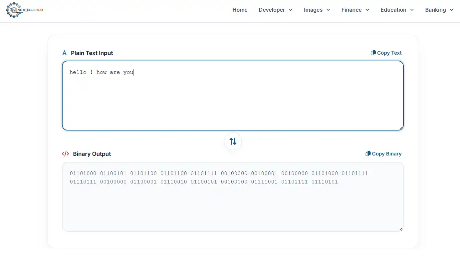
Task: Click the copy icon beside Copy Binary
Action: point(368,153)
